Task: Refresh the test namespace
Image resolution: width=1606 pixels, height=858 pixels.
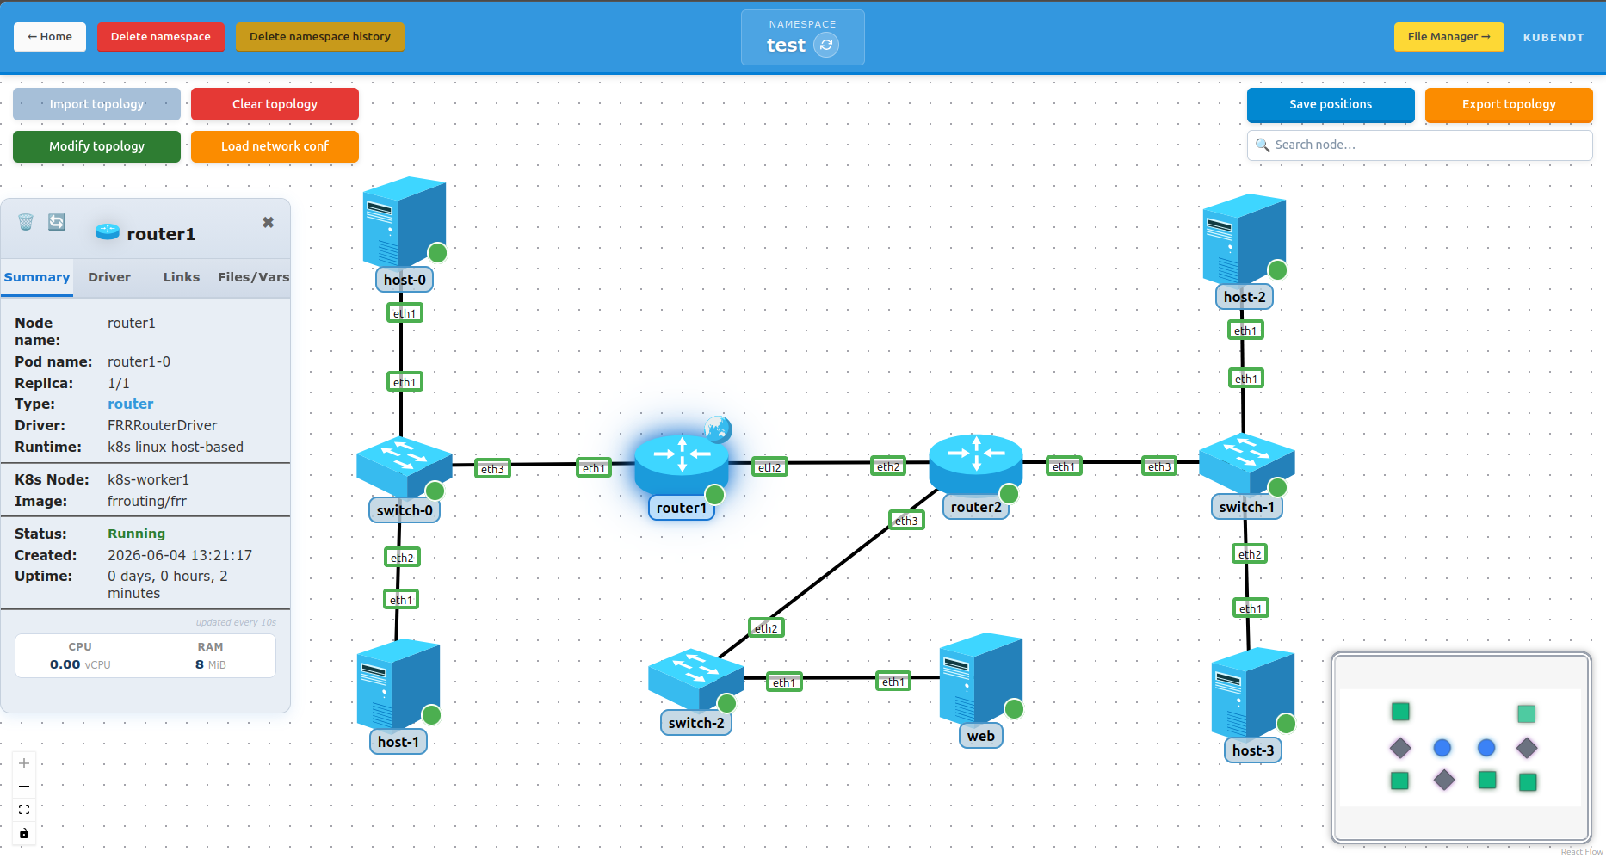Action: pyautogui.click(x=826, y=45)
